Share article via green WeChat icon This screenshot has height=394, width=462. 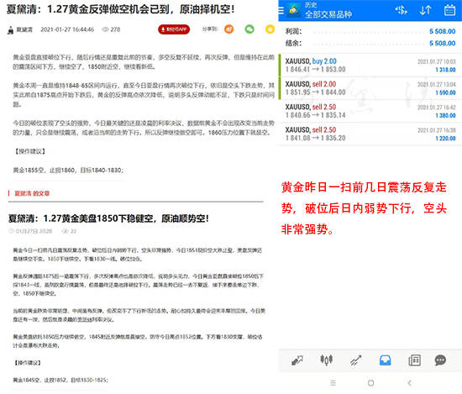pos(249,29)
